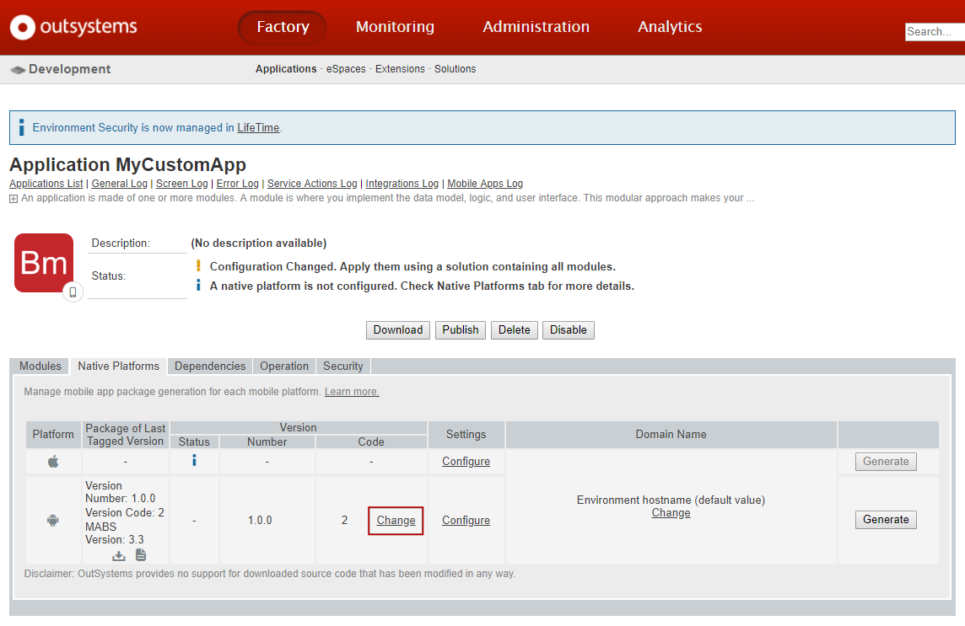Click the download source code icon

119,555
